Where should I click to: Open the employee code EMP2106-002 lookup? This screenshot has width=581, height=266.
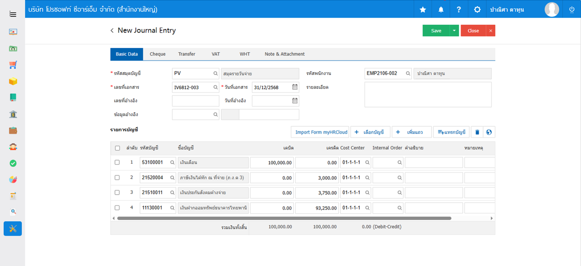[408, 74]
